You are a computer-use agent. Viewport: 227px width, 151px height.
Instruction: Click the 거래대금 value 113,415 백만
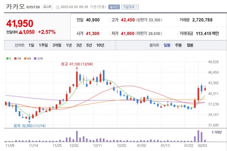tap(207, 33)
